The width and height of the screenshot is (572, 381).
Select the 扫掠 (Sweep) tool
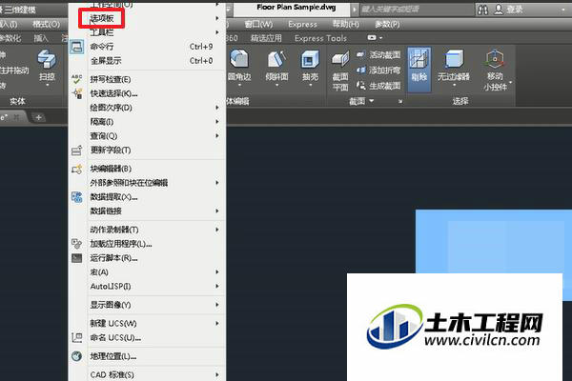(x=47, y=68)
